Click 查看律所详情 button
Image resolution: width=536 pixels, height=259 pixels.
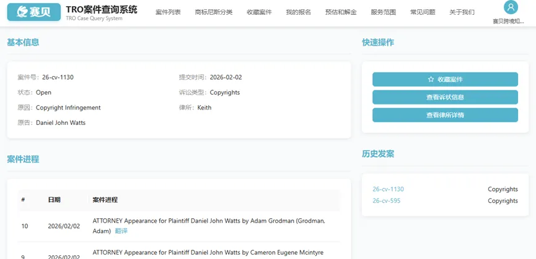(445, 115)
